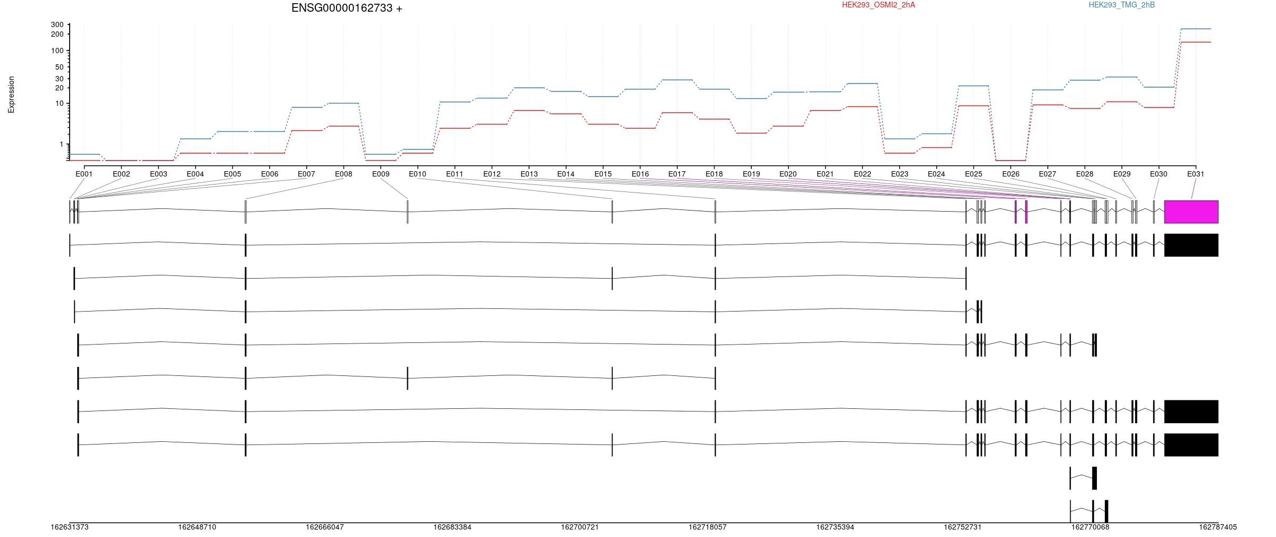The image size is (1276, 537).
Task: Select the HEK293_TMG_2hB legend label
Action: coord(1122,5)
